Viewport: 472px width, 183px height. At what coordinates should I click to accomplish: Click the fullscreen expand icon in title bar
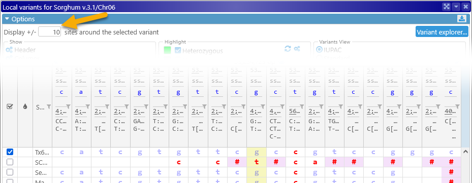[446, 7]
